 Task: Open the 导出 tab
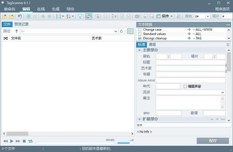tap(70, 9)
